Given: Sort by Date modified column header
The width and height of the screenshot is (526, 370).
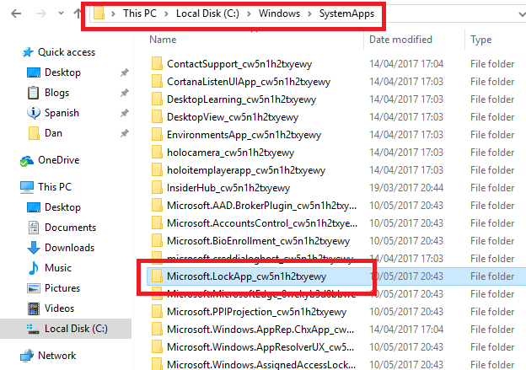Looking at the screenshot, I should [400, 40].
